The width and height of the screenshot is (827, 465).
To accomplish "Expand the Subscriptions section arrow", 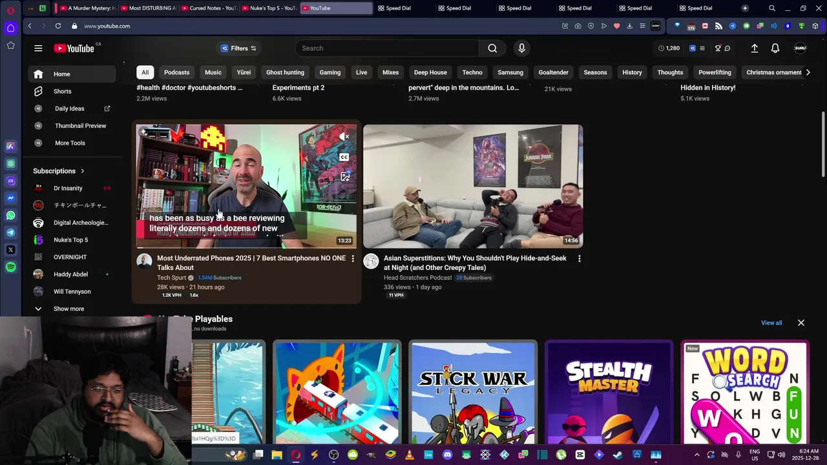I will (x=82, y=171).
